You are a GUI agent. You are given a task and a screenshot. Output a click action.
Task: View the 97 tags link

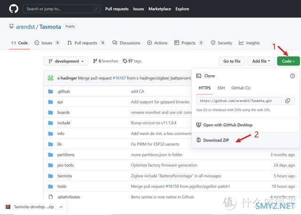(132, 61)
